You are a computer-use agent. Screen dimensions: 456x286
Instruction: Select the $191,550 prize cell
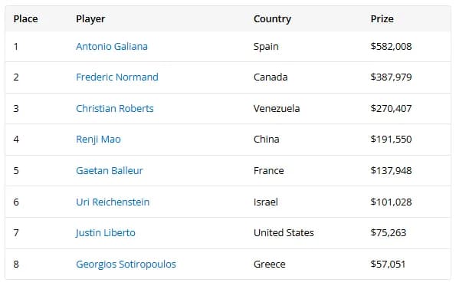coord(391,139)
